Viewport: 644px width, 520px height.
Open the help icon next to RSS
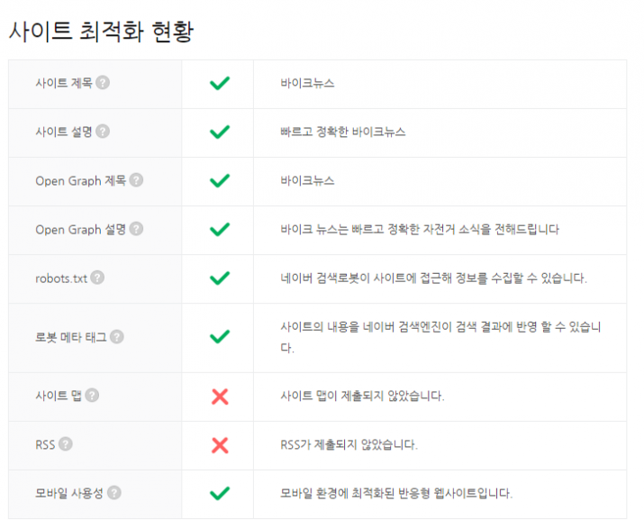click(x=66, y=444)
